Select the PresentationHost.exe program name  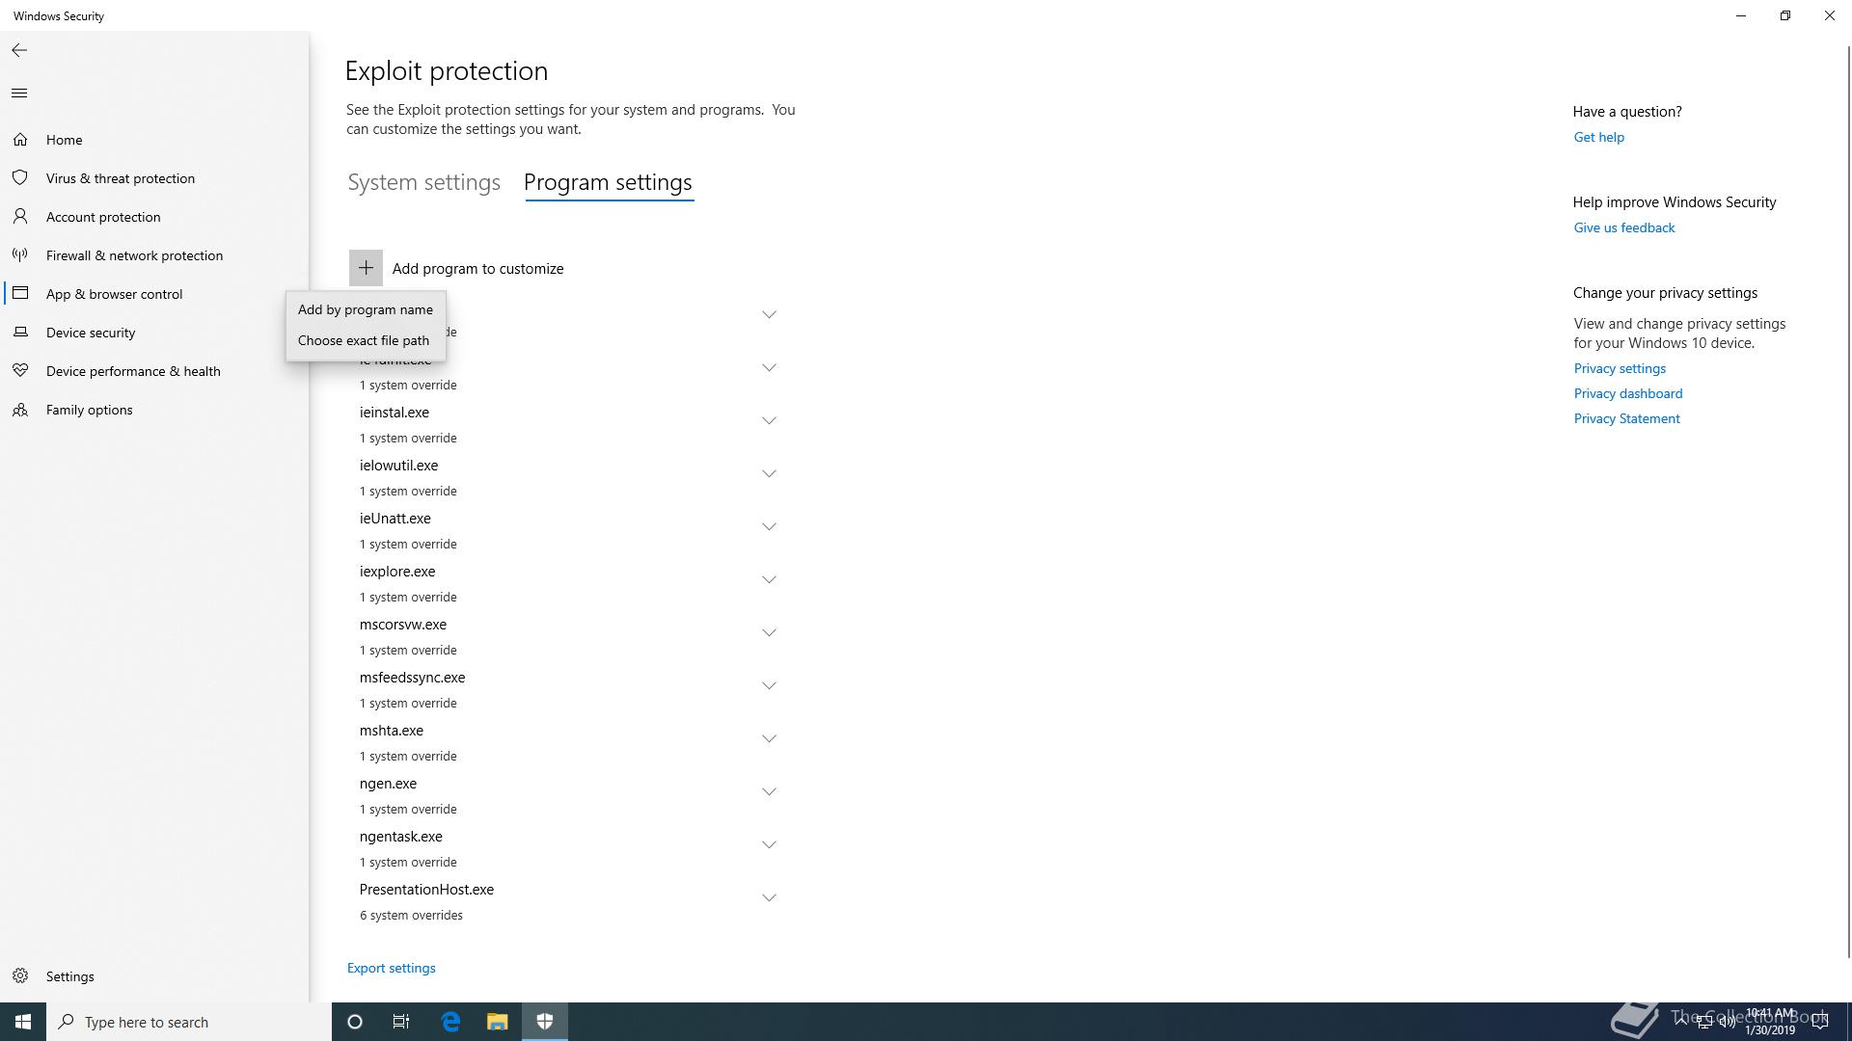(426, 890)
